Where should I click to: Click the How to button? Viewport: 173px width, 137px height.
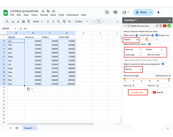158,92
